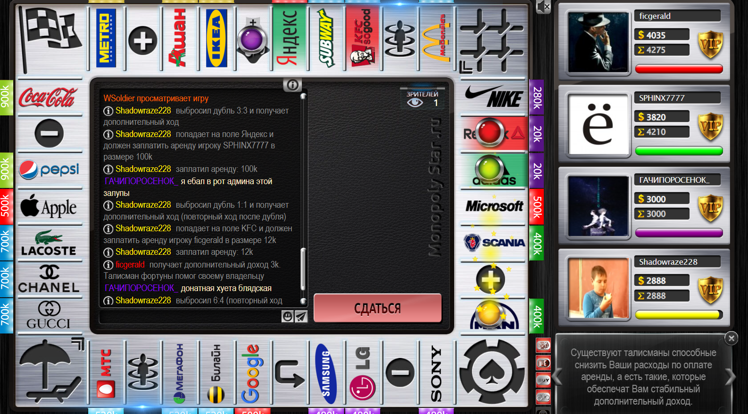This screenshot has width=748, height=414.
Task: Click the IKEA board cell
Action: tap(216, 39)
